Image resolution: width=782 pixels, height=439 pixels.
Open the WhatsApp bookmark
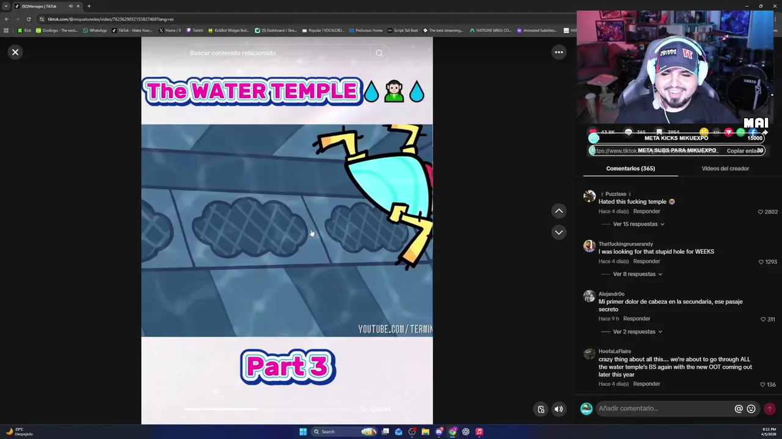click(95, 30)
